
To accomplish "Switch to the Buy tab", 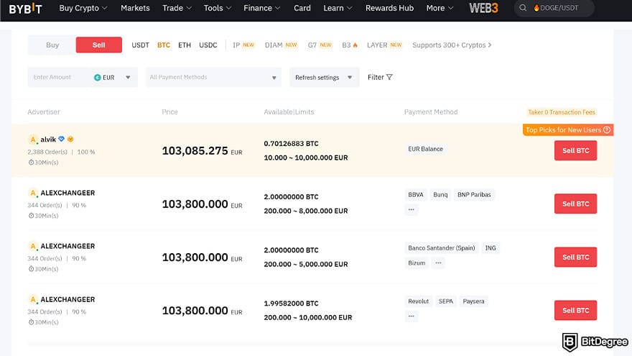I will pyautogui.click(x=52, y=45).
